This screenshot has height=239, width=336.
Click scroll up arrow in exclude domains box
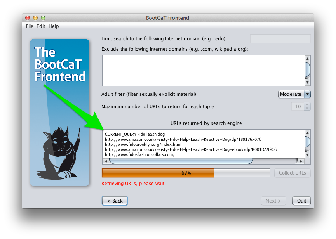[307, 59]
